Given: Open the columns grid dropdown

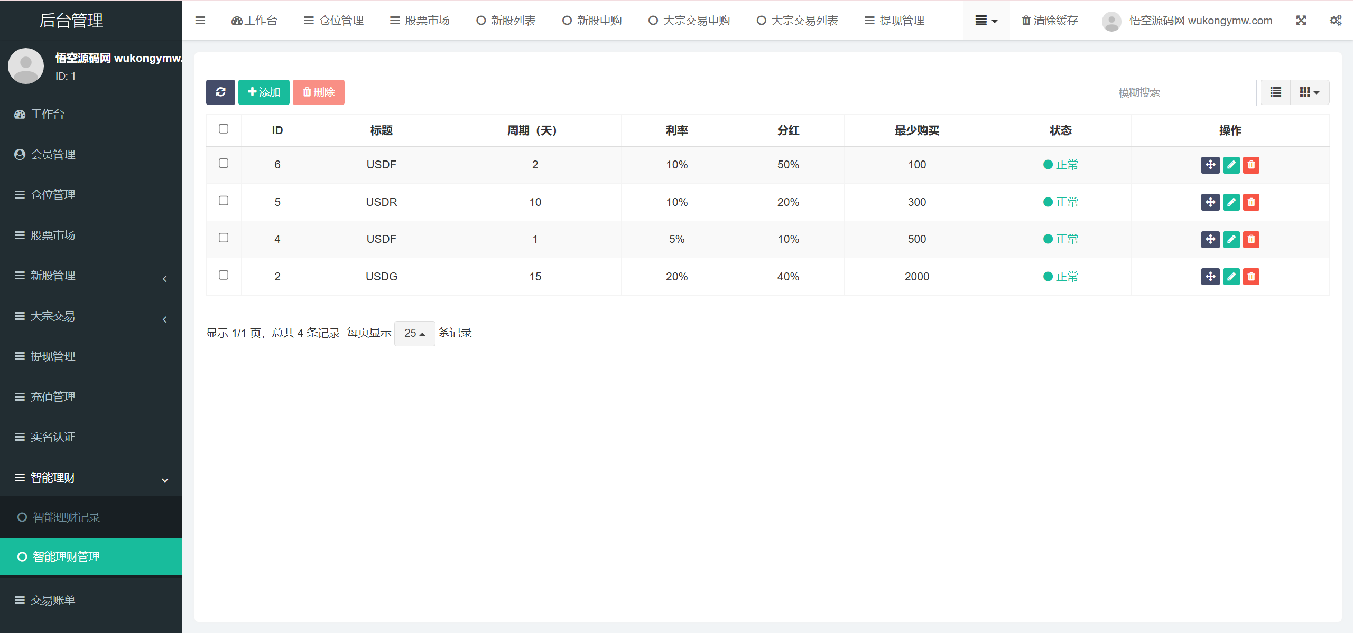Looking at the screenshot, I should pyautogui.click(x=1309, y=92).
